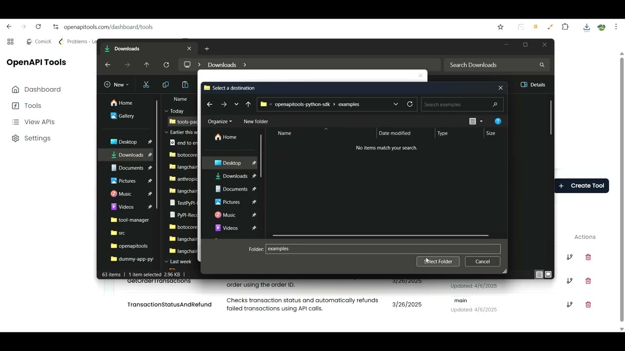Click the Search examples field
625x351 pixels.
click(x=461, y=104)
